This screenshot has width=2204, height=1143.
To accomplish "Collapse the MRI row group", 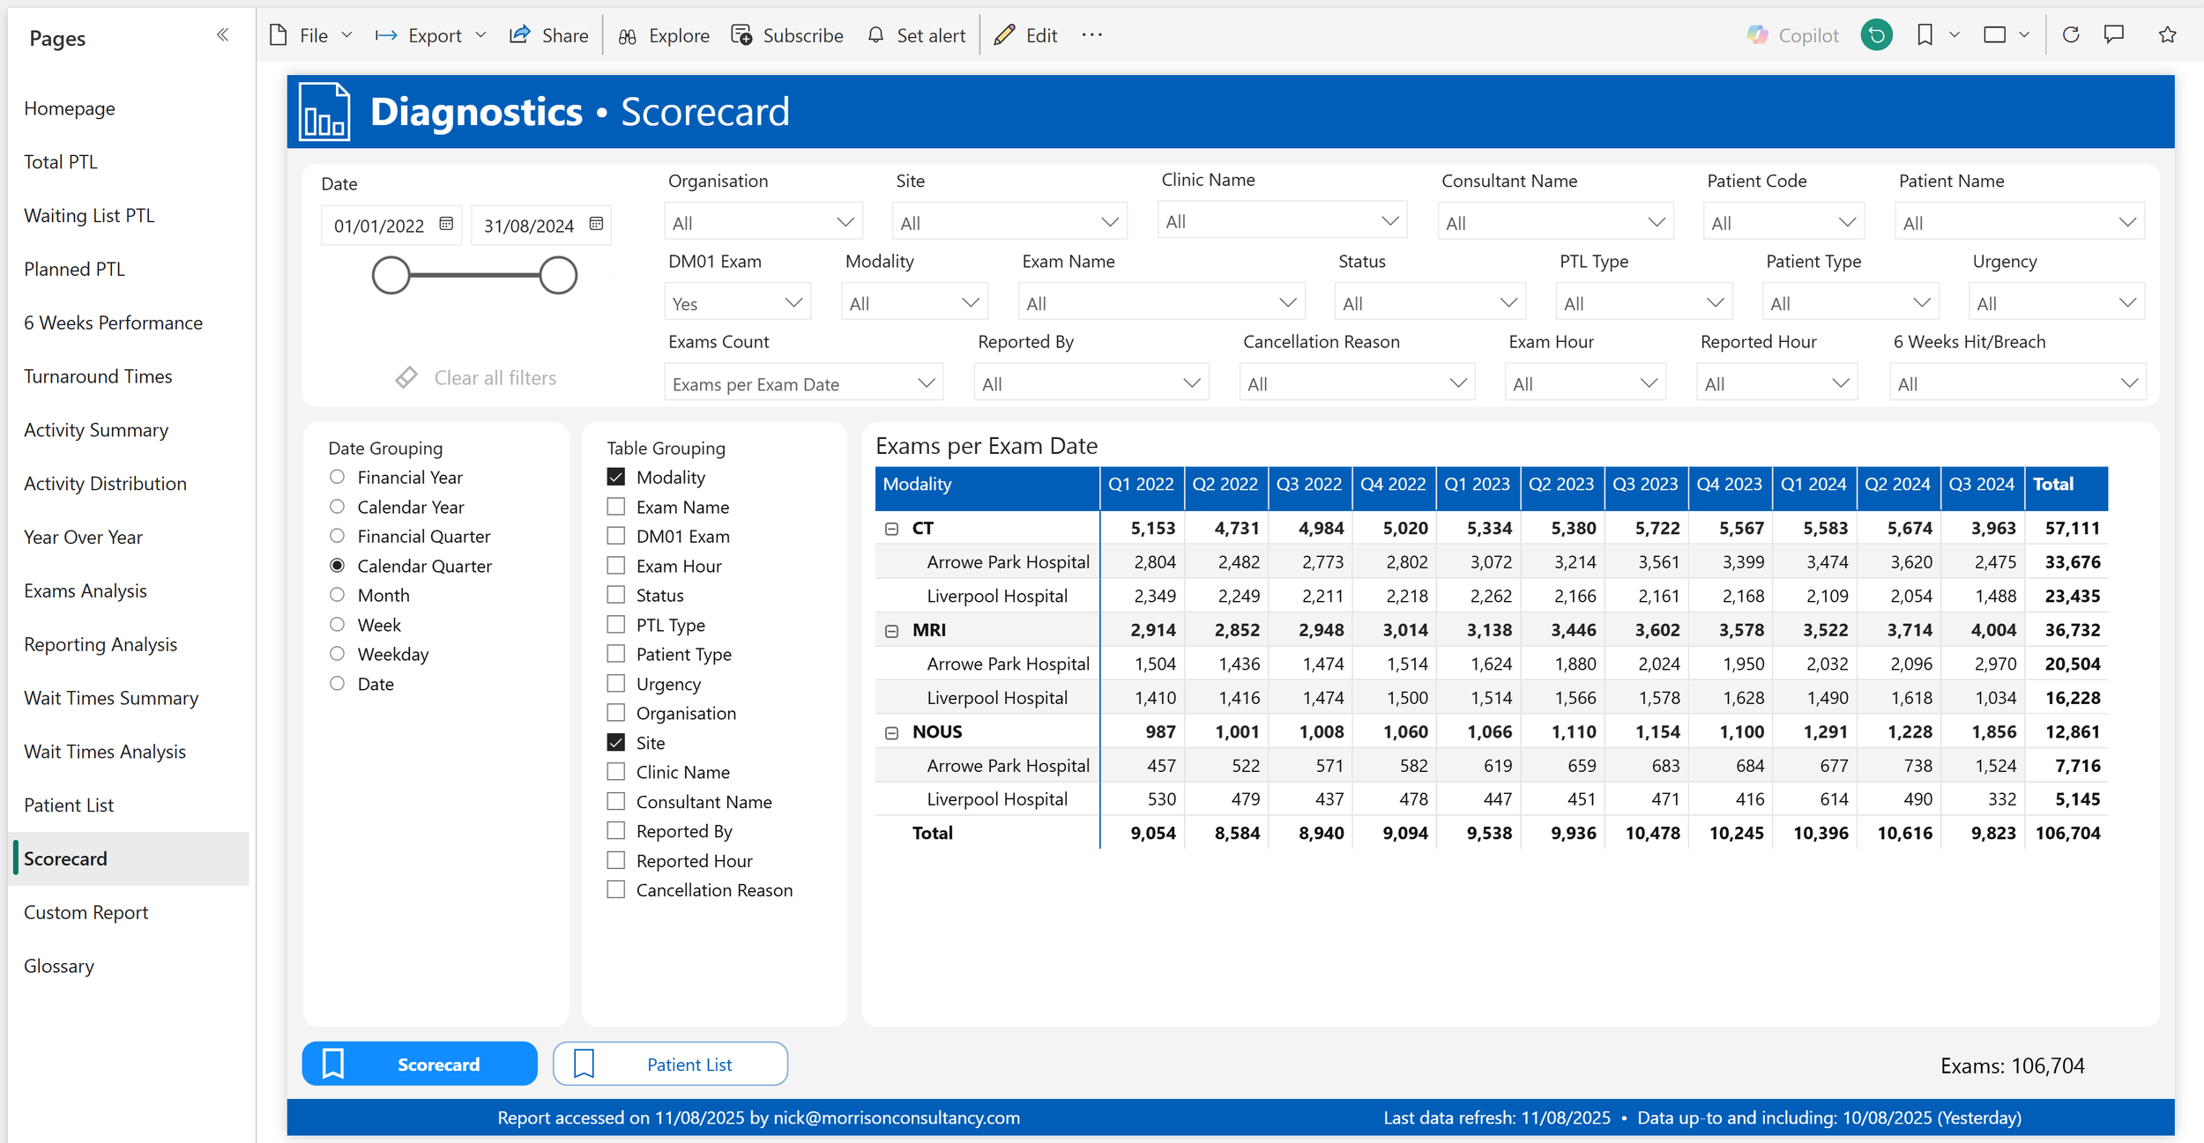I will tap(891, 631).
